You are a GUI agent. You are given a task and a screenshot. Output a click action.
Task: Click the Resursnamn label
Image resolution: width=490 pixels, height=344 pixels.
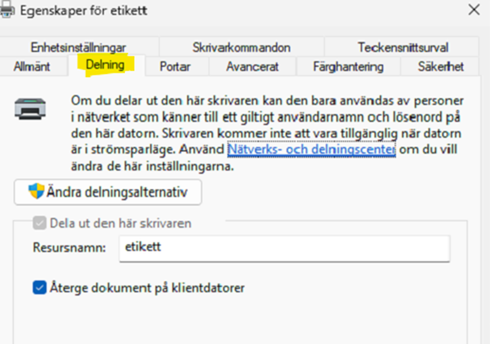(70, 248)
